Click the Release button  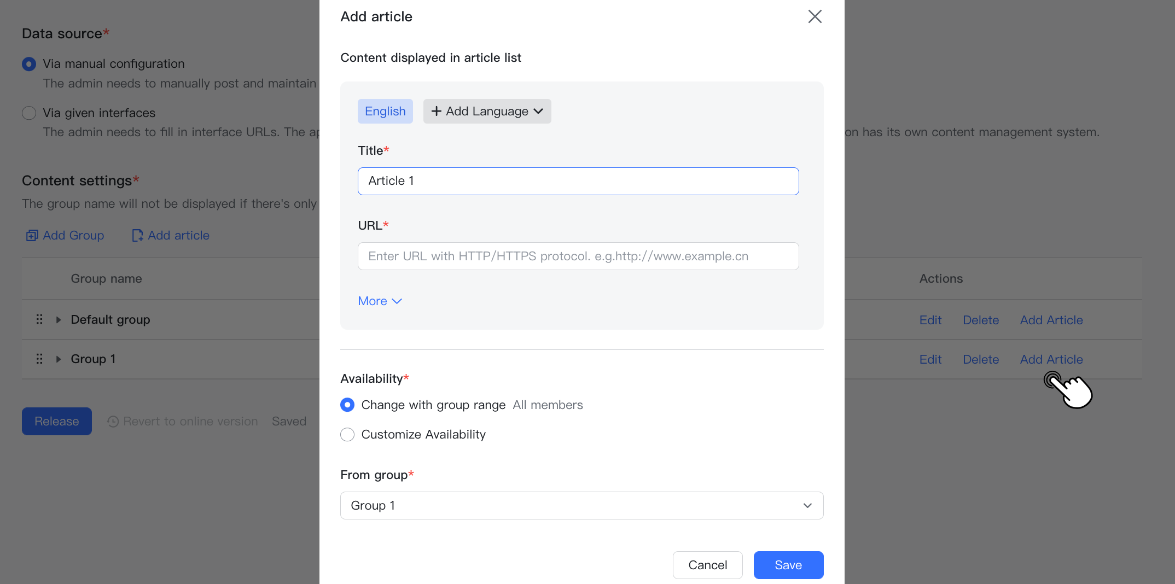(x=56, y=421)
